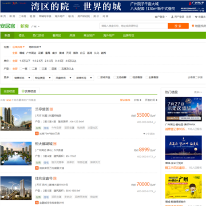This screenshot has height=206, width=206.
Task: Open the 7月27日 示范区 sidebar ad
Action: tap(184, 109)
